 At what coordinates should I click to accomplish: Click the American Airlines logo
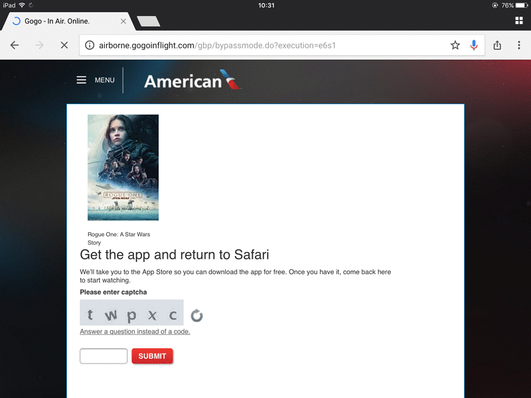(192, 80)
